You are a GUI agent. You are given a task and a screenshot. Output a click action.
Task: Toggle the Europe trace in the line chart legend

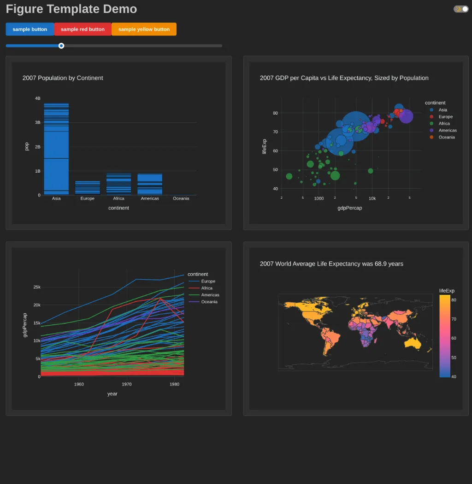(208, 282)
